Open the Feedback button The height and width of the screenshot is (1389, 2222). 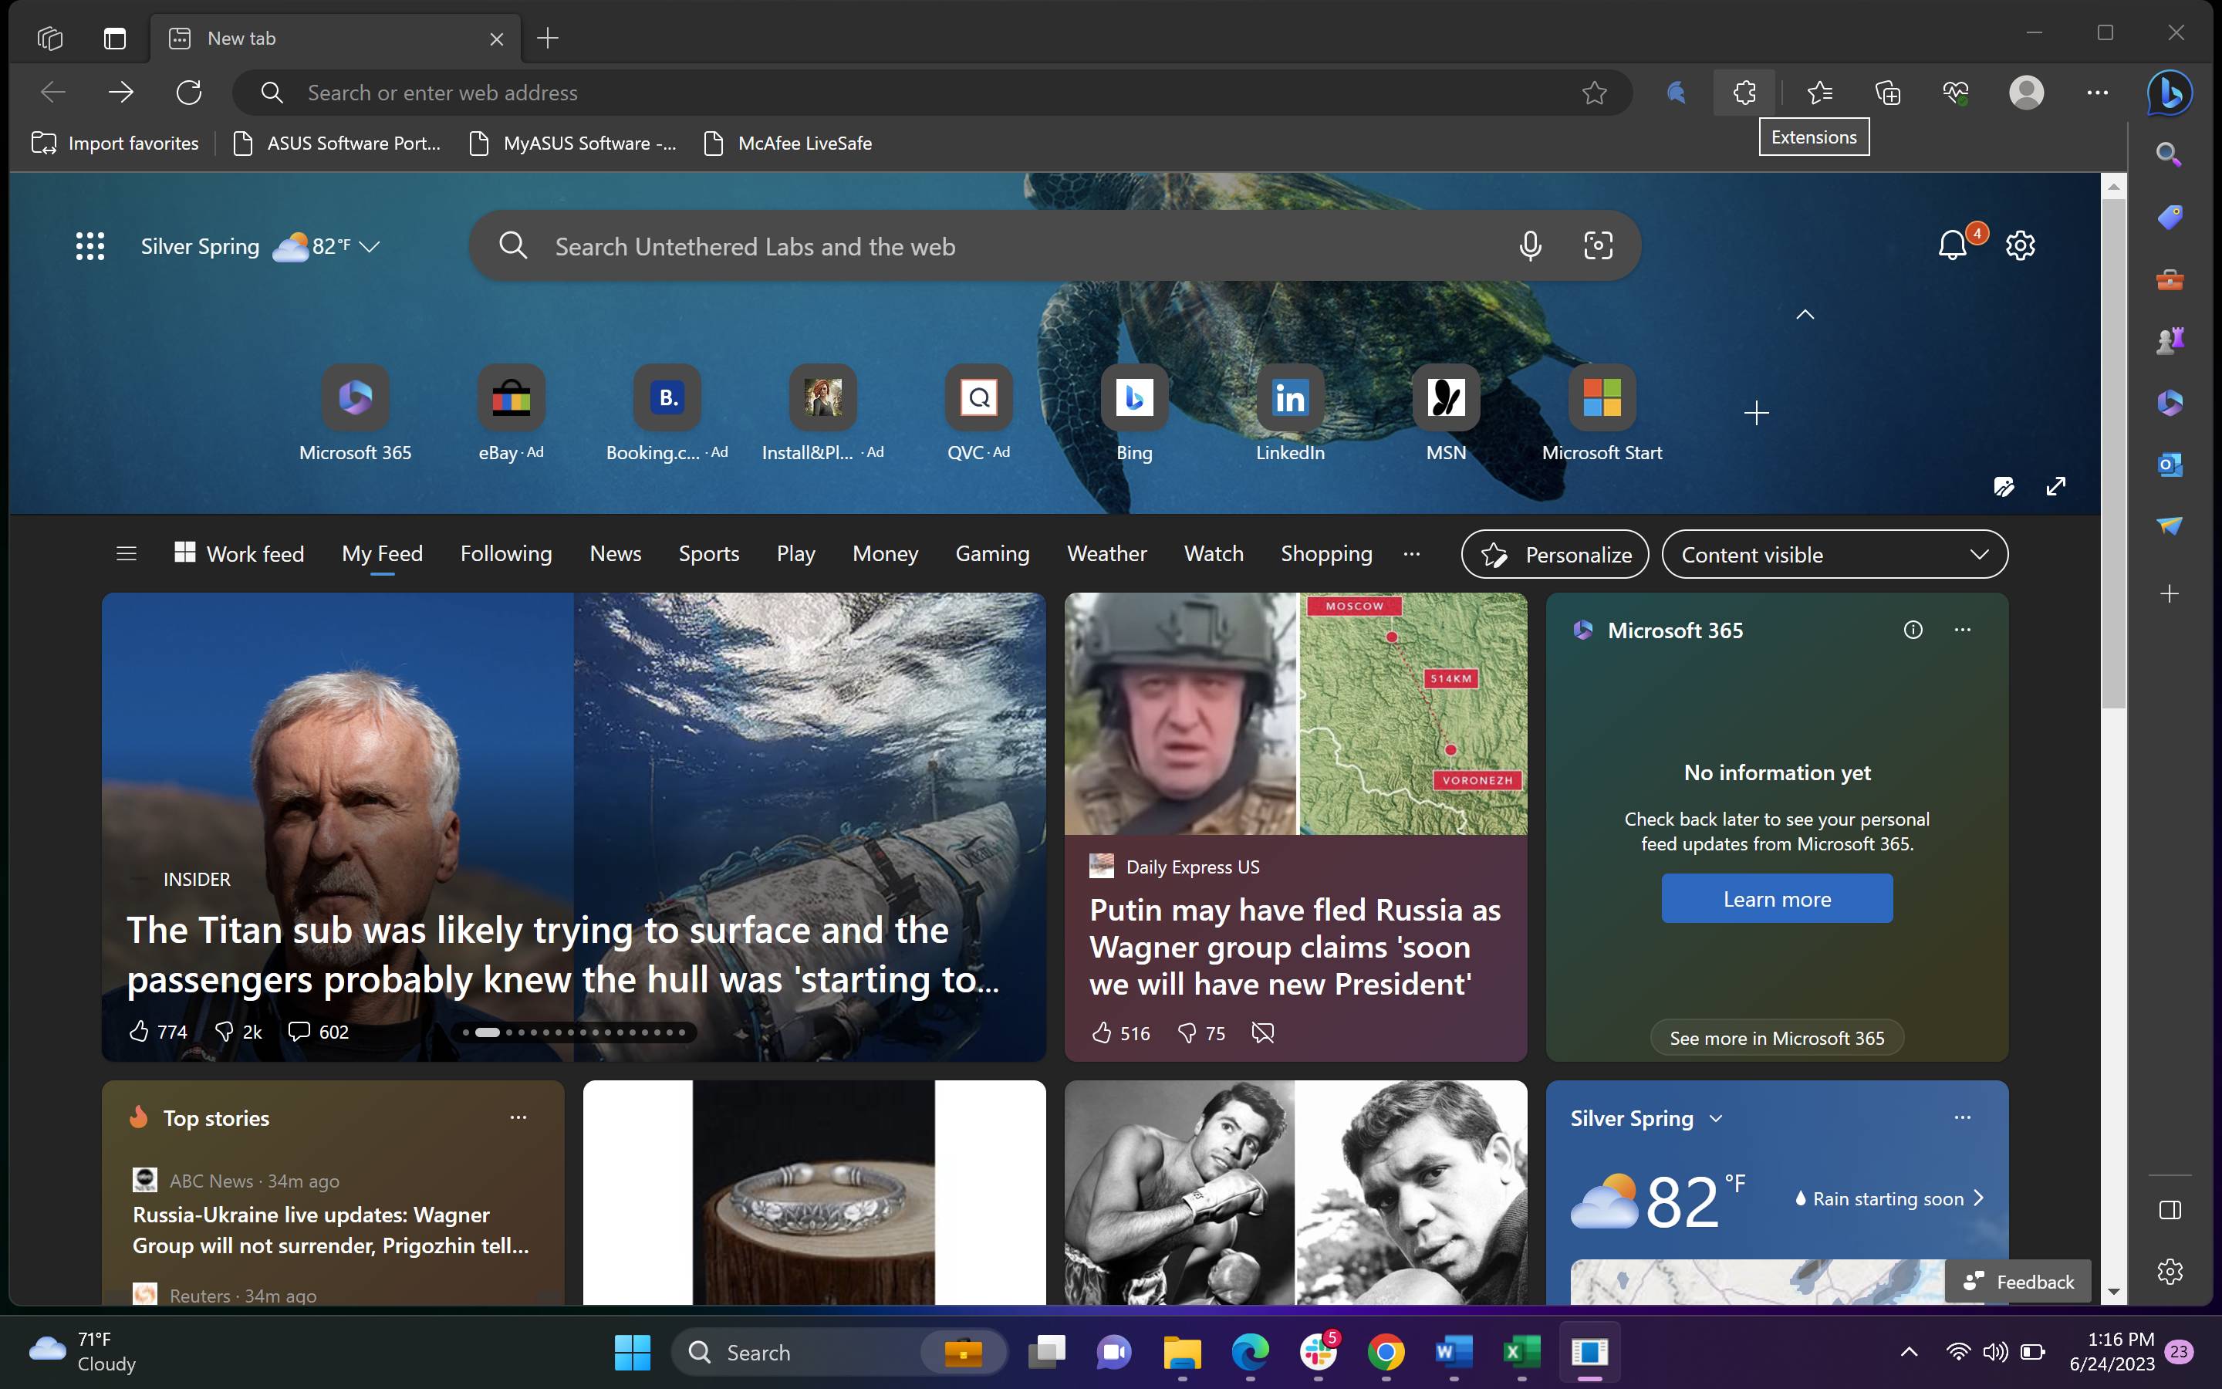pyautogui.click(x=2018, y=1281)
